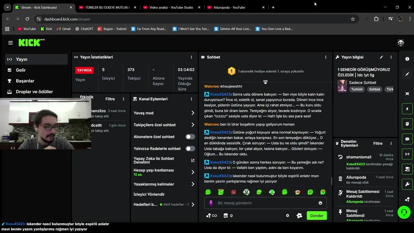Open Droplar ve ödüller navigation item
The height and width of the screenshot is (233, 414).
pyautogui.click(x=36, y=92)
